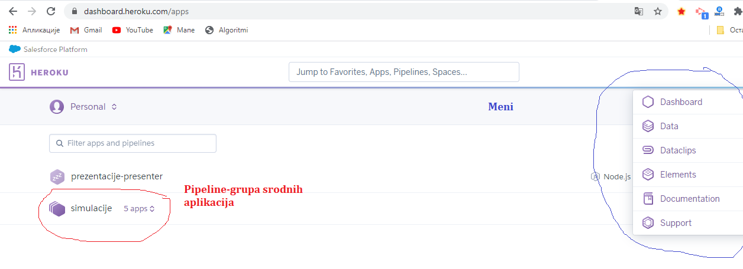Click the Heroku logo icon
Viewport: 743px width, 269px height.
click(17, 72)
